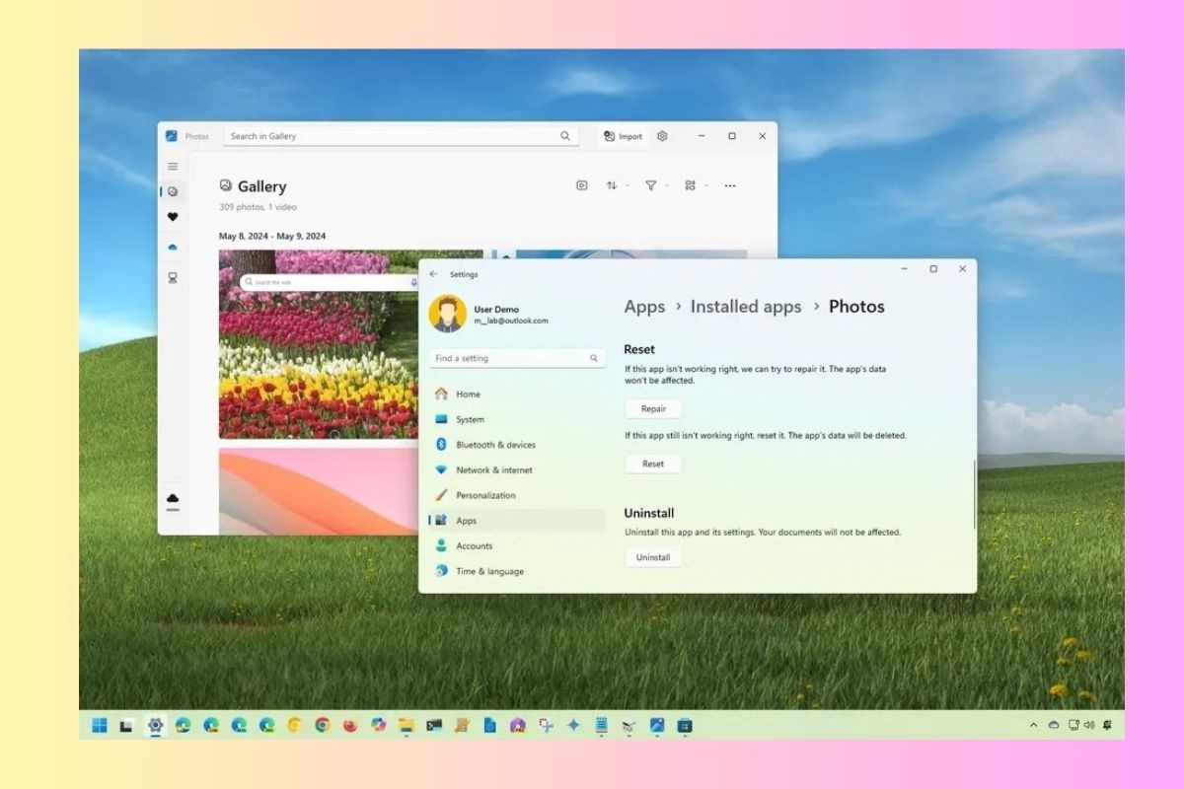Open Favorites heart in Photos sidebar
Image resolution: width=1184 pixels, height=789 pixels.
[173, 217]
